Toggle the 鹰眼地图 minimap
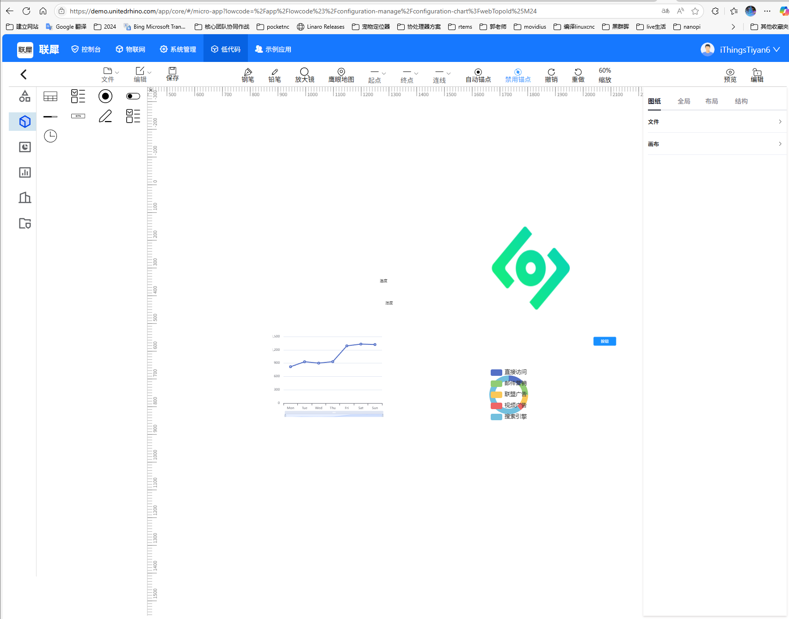Viewport: 789px width, 619px height. click(x=341, y=75)
